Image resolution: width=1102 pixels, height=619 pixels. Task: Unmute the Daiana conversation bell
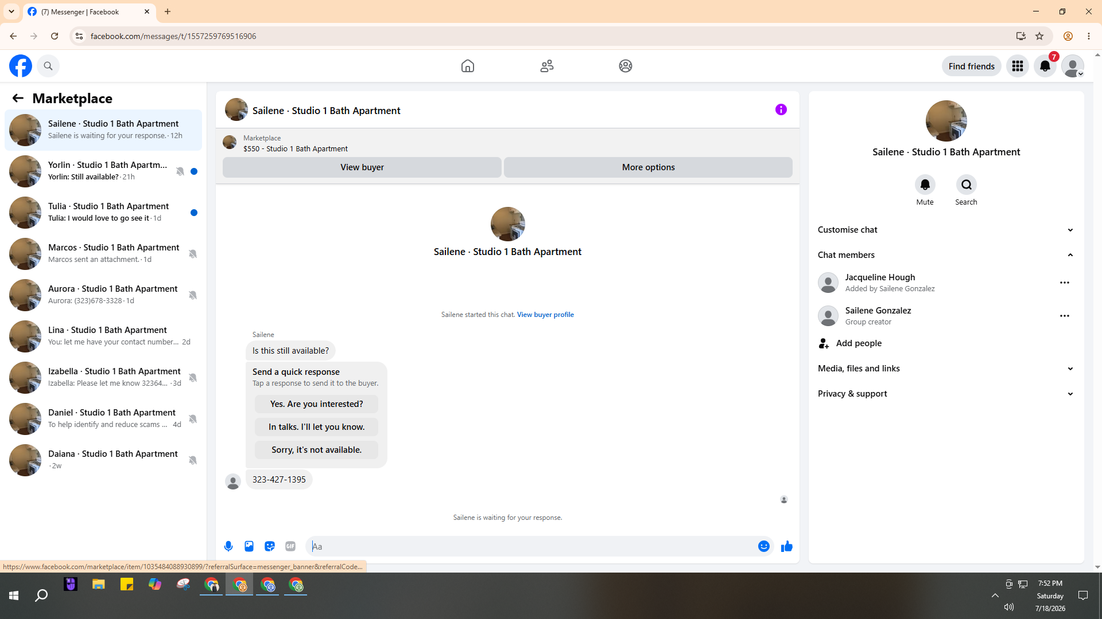193,460
